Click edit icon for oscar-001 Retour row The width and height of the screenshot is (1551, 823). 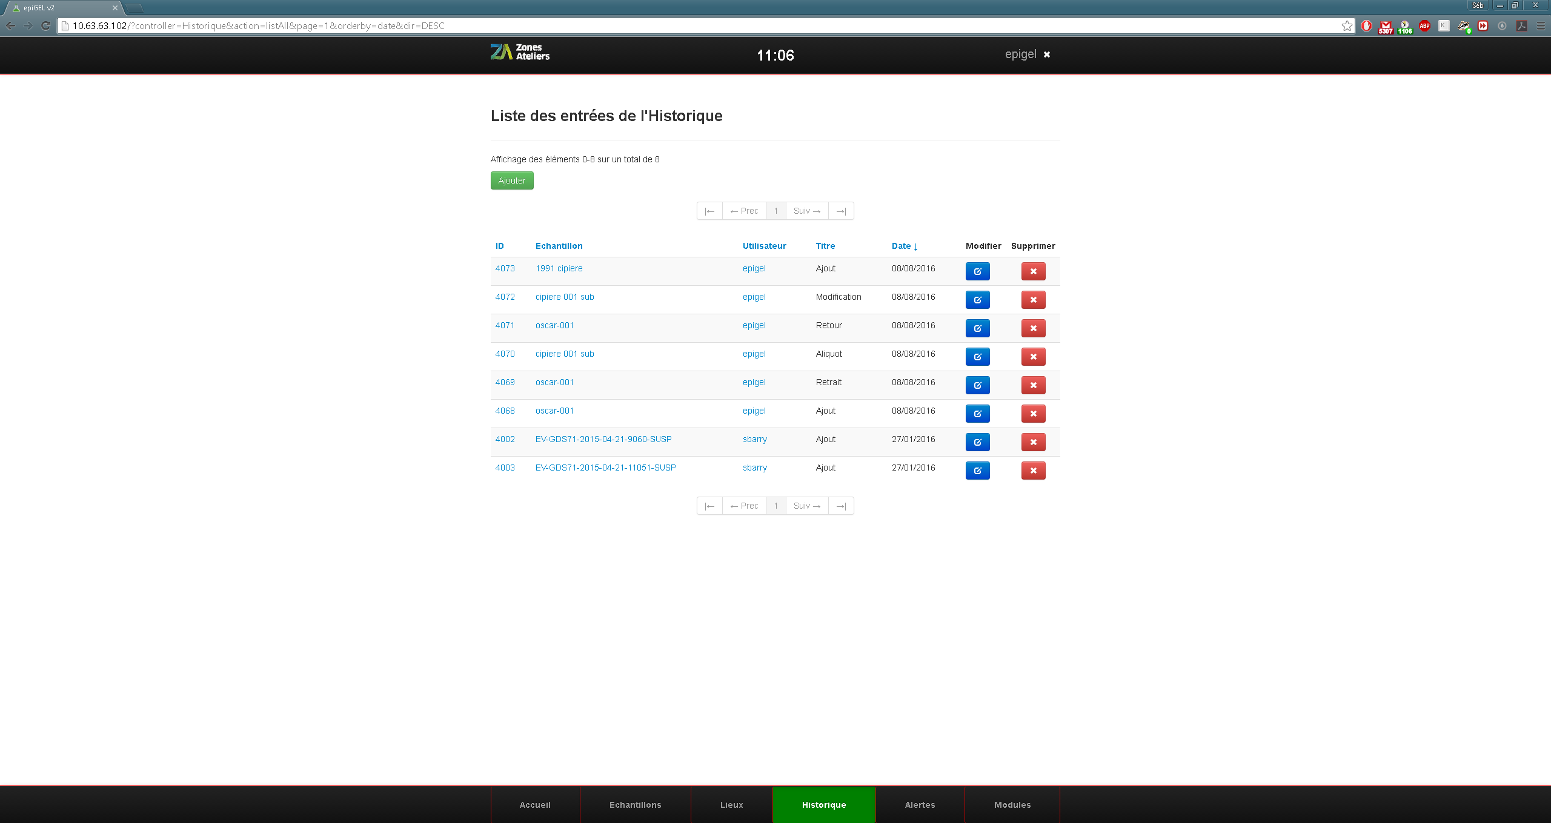[x=977, y=328]
